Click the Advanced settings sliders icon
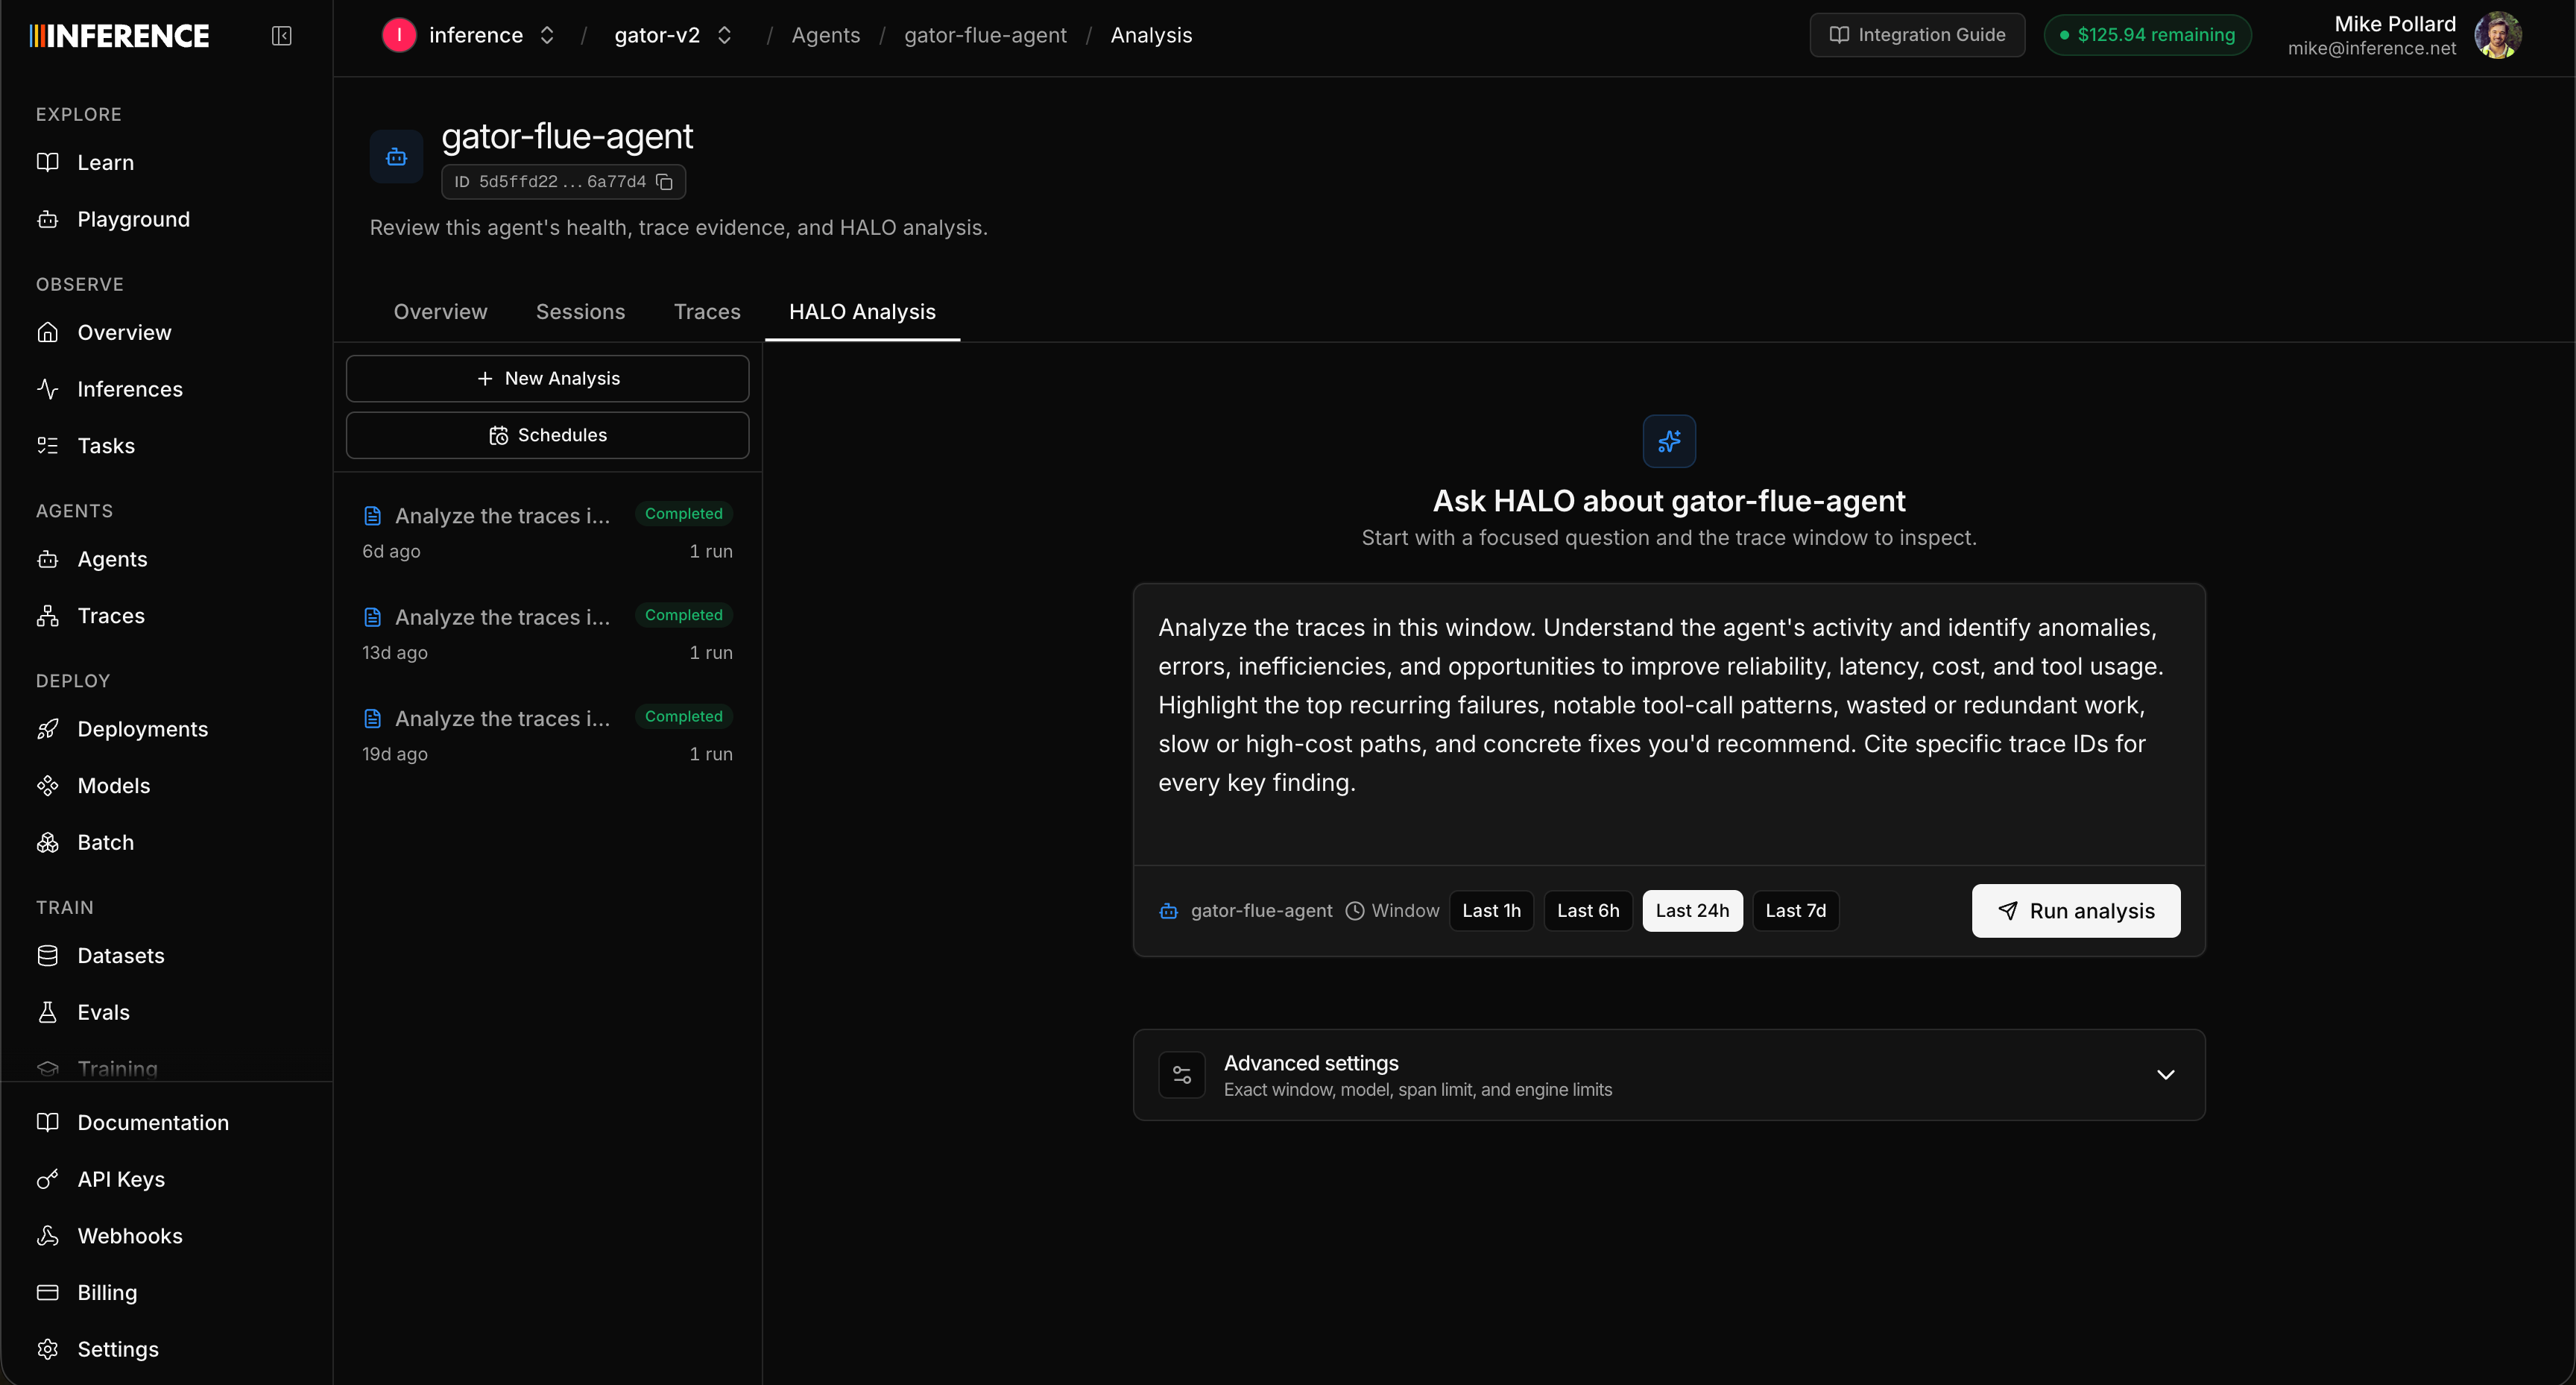 pyautogui.click(x=1181, y=1075)
